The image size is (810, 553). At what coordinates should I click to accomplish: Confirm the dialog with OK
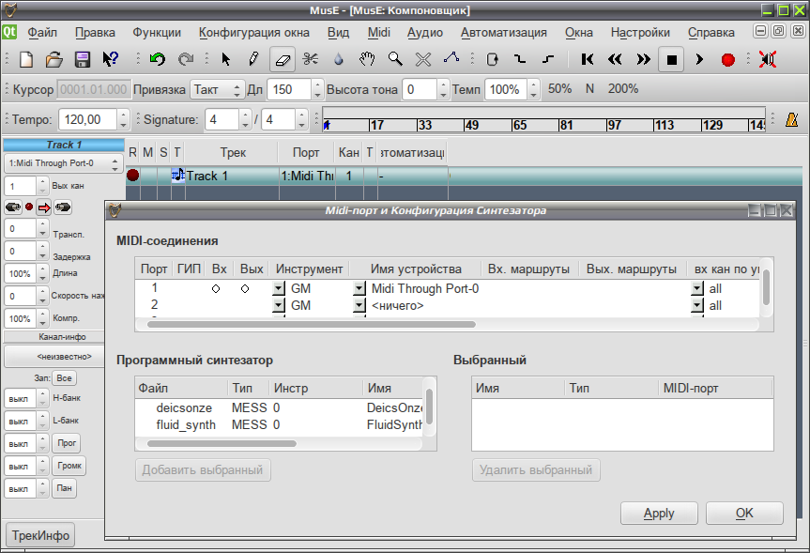coord(744,514)
